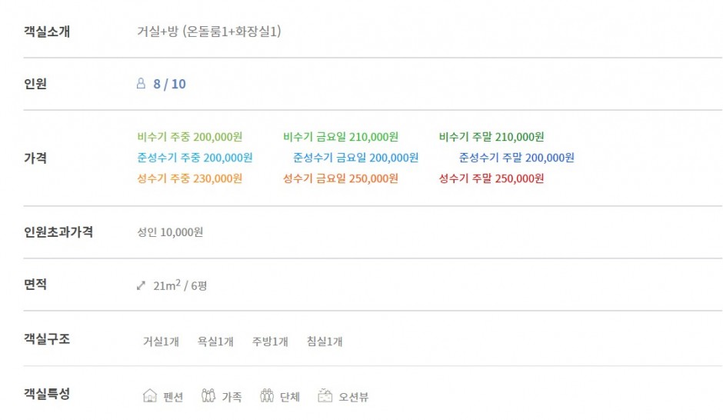Click the pension house icon
723x420 pixels.
[x=150, y=395]
